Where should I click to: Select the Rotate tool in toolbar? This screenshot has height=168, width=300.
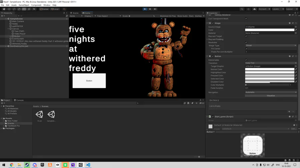14,9
